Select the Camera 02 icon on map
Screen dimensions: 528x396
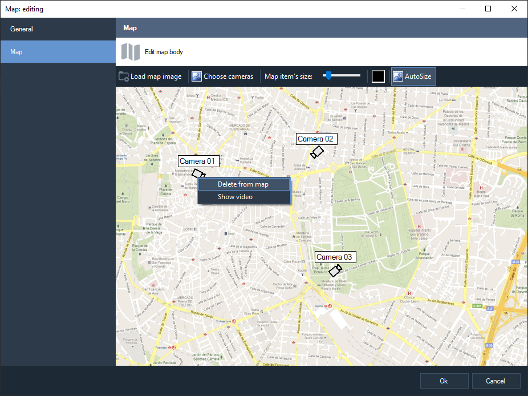point(316,152)
